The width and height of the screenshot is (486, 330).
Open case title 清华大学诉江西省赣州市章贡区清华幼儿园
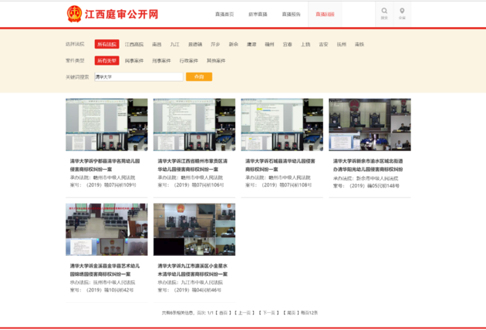tap(193, 165)
